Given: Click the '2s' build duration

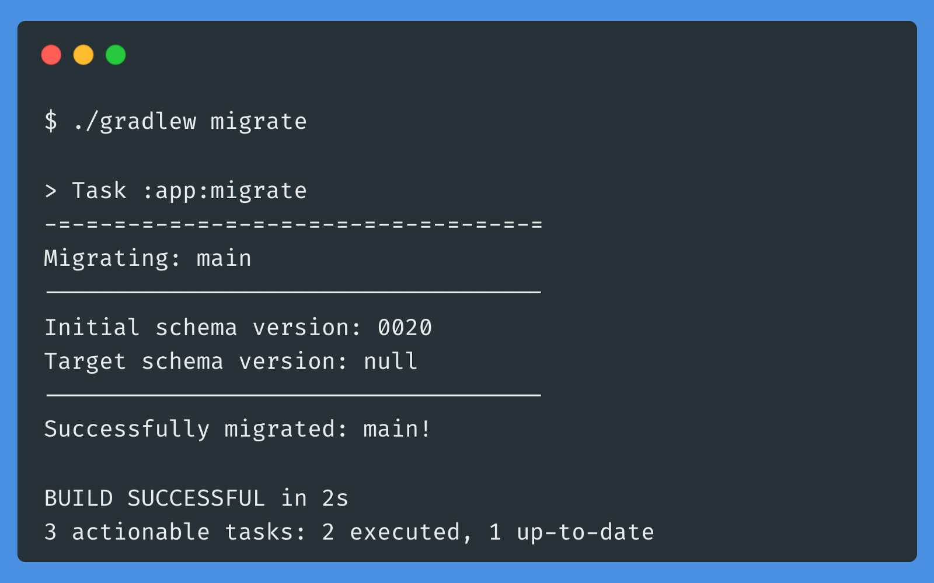Looking at the screenshot, I should click(334, 498).
